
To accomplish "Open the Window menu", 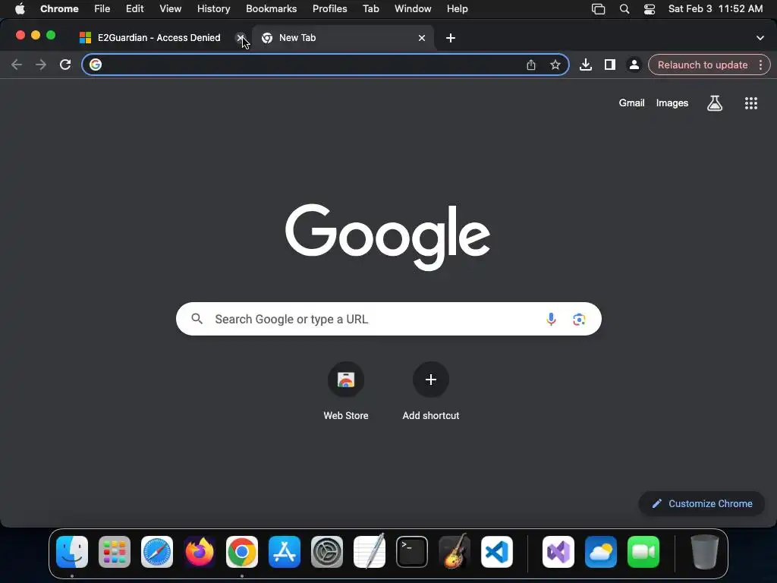I will pyautogui.click(x=413, y=8).
